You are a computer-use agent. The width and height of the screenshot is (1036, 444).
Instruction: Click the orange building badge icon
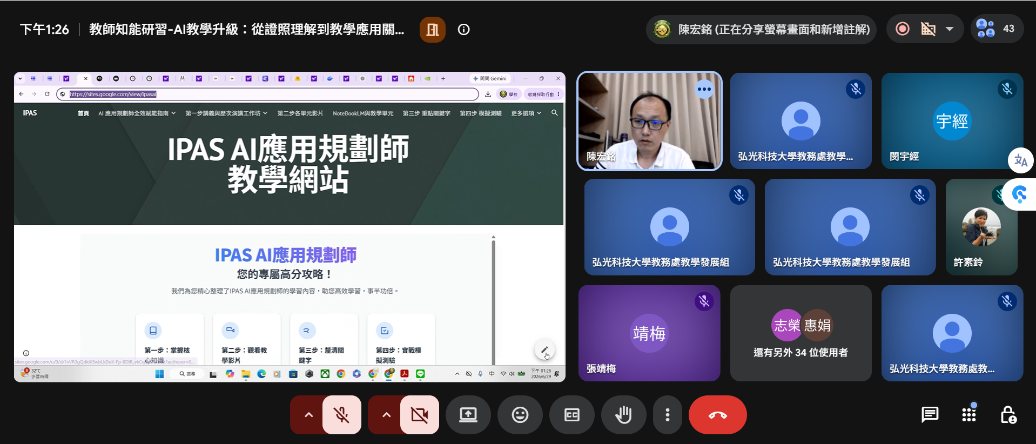click(x=433, y=30)
